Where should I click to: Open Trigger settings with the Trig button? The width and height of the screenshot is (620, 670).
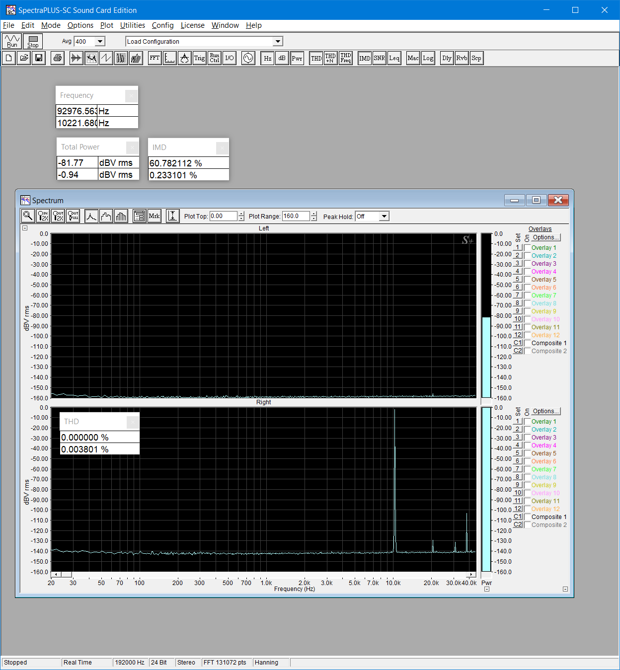point(200,58)
